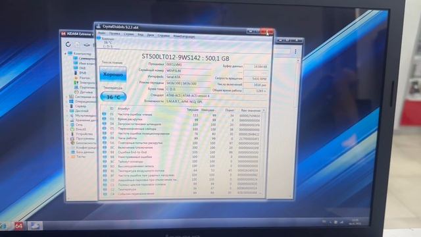Click the AIDA64 report page toolbar icon
The width and height of the screenshot is (421, 237).
click(x=78, y=45)
